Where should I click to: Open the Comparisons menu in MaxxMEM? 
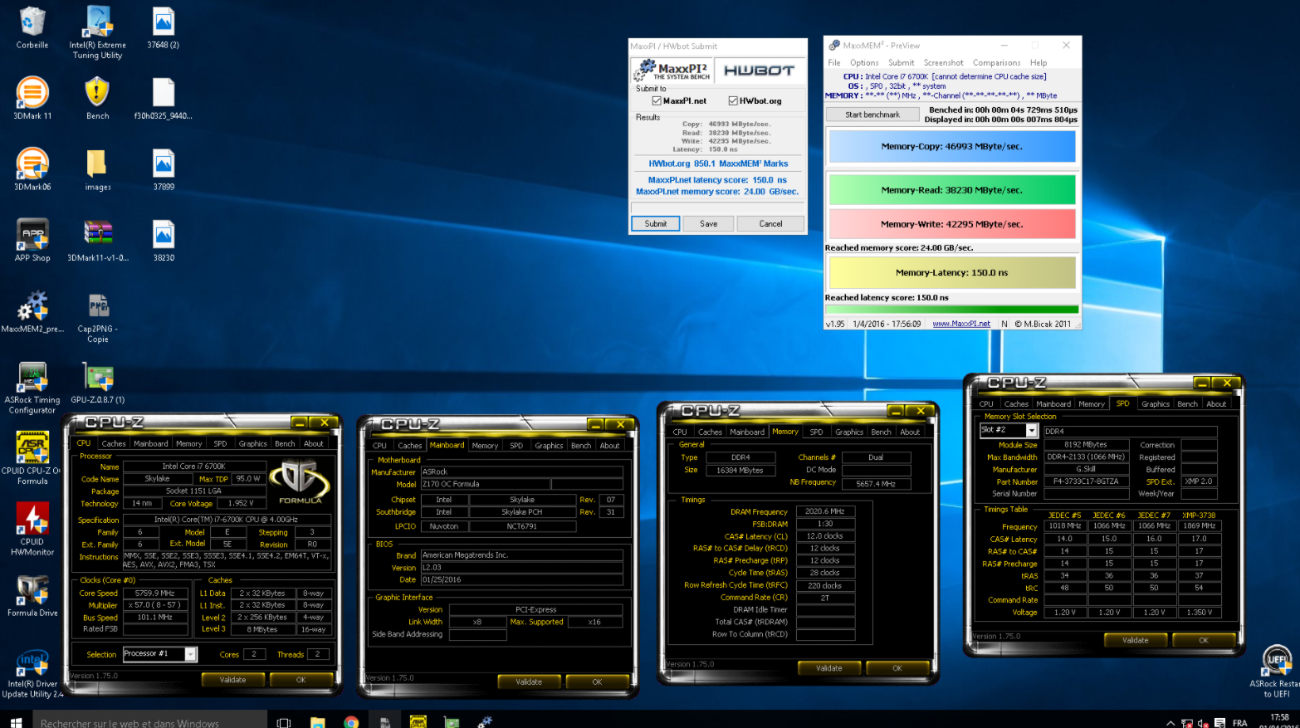click(997, 62)
